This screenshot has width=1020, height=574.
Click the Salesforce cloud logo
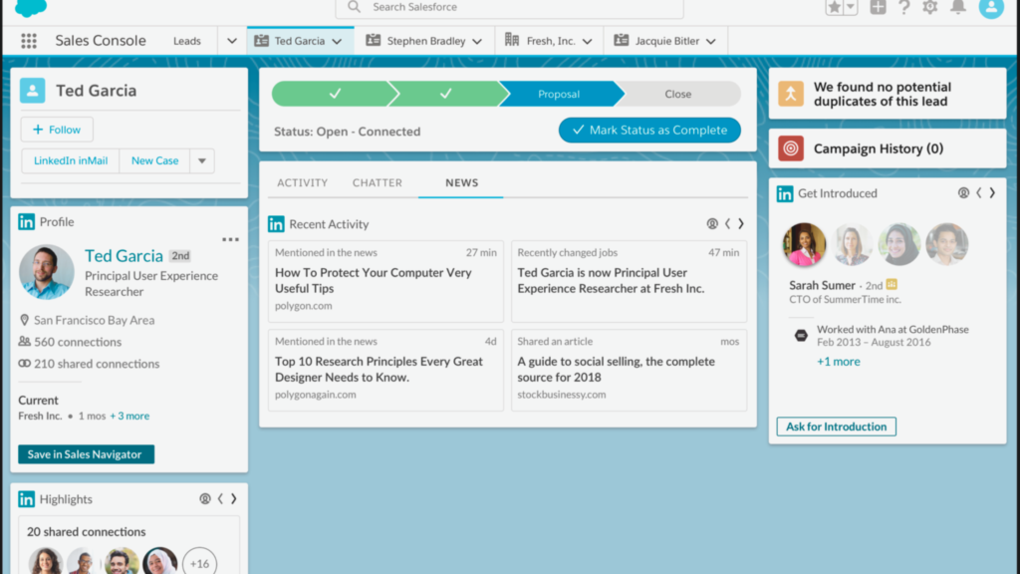(x=31, y=7)
